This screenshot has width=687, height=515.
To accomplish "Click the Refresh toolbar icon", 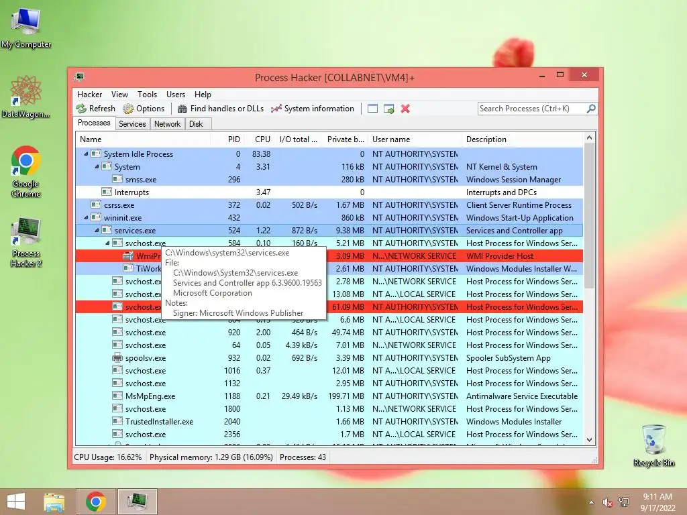I will (81, 109).
